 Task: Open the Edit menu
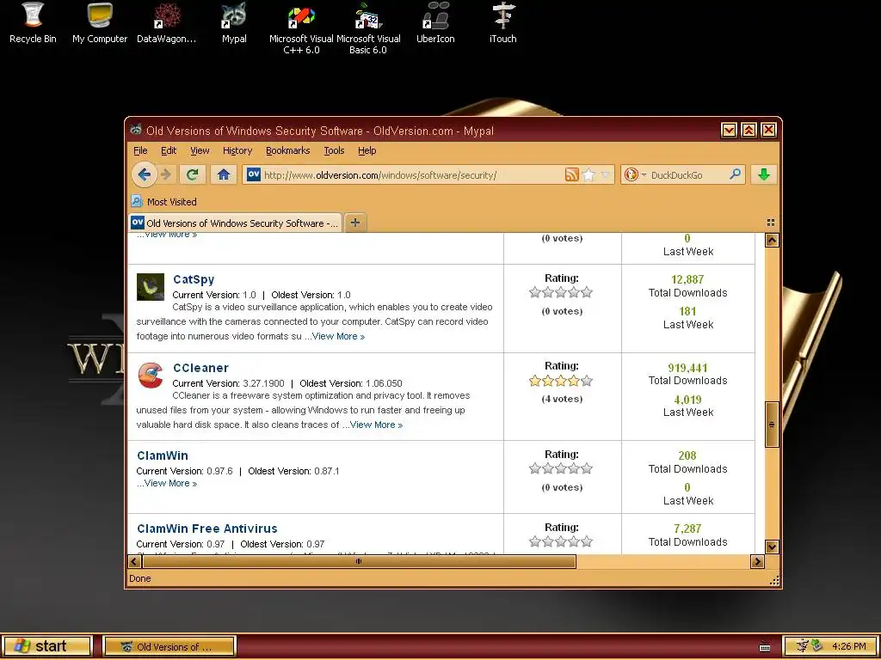(x=169, y=150)
